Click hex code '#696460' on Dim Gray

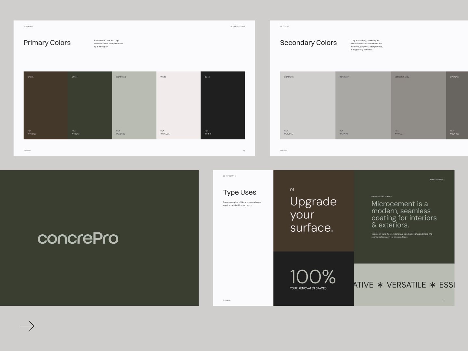point(455,134)
